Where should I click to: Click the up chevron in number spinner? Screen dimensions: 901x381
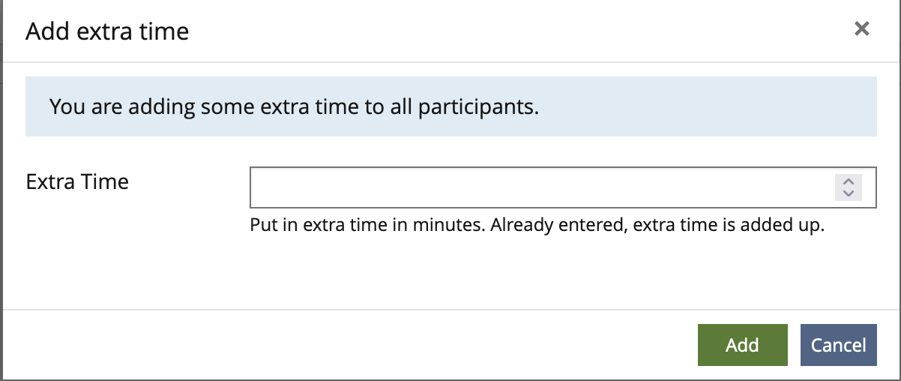click(849, 181)
